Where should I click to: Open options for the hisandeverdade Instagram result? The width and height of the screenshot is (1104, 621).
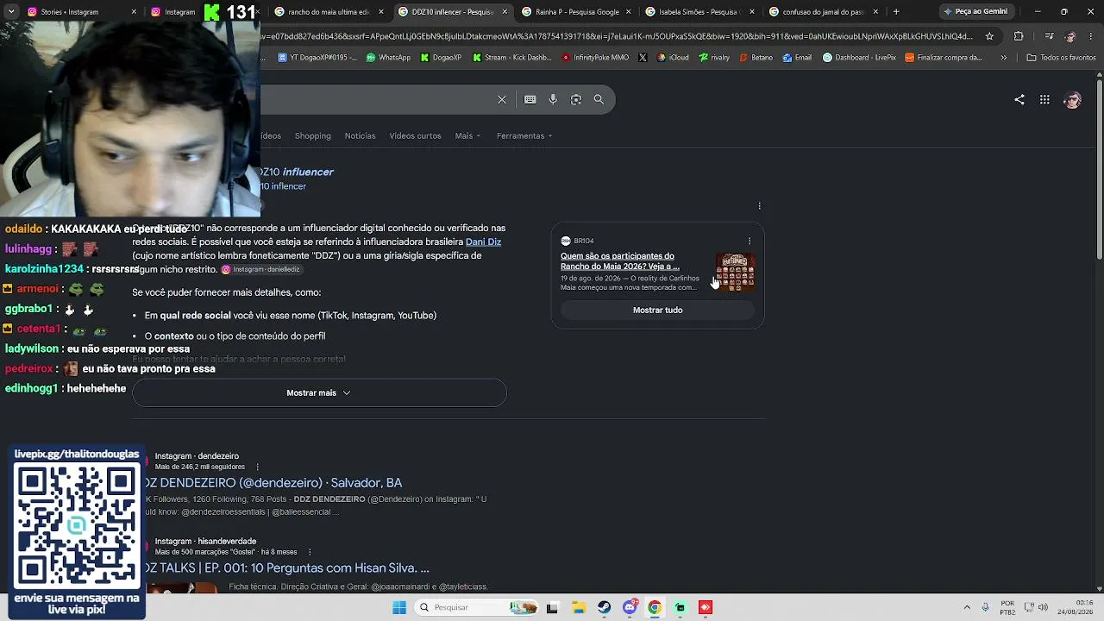[309, 552]
